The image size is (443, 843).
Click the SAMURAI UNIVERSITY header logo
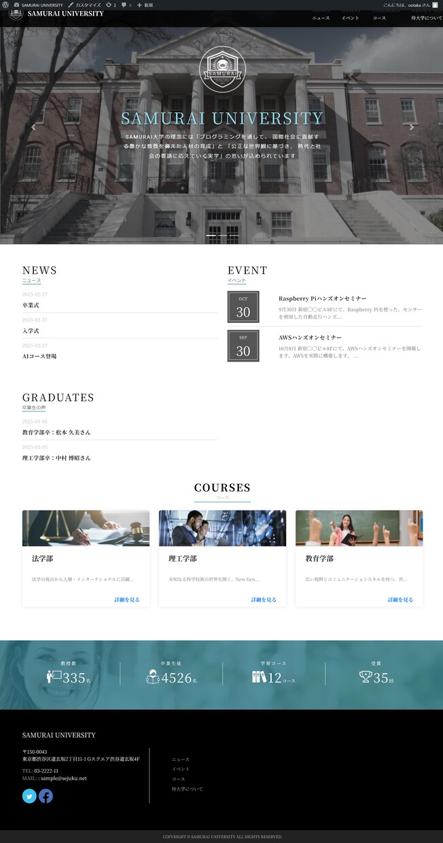pyautogui.click(x=56, y=14)
